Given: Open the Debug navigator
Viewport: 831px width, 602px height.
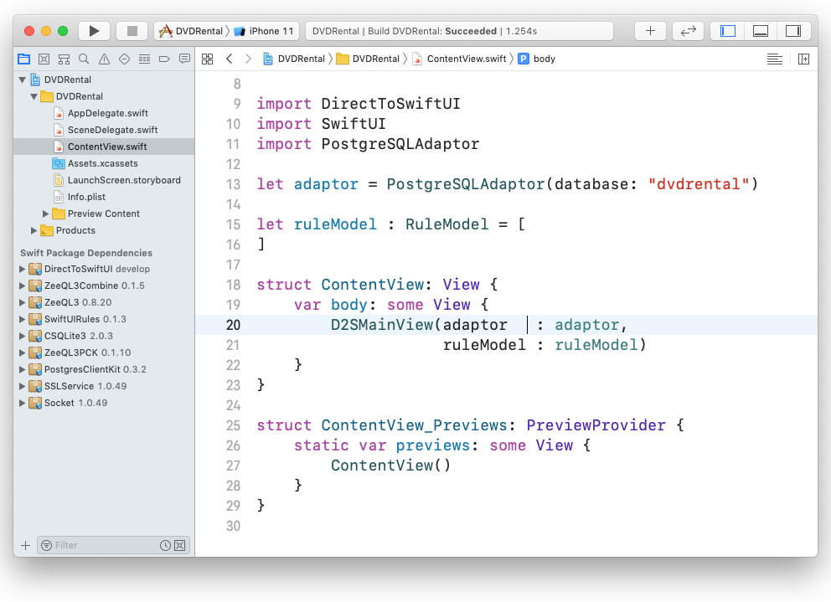Looking at the screenshot, I should [x=144, y=59].
